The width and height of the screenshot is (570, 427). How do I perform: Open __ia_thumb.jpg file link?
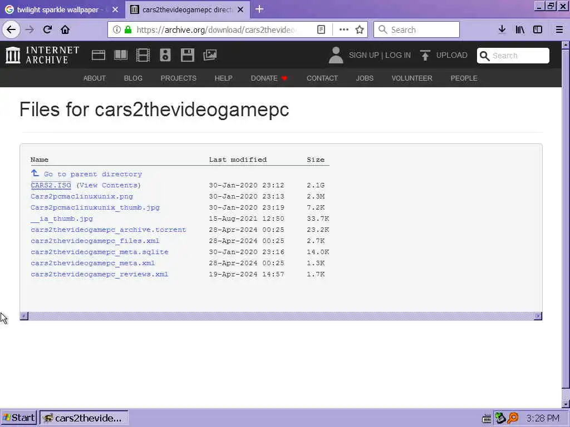tap(62, 219)
